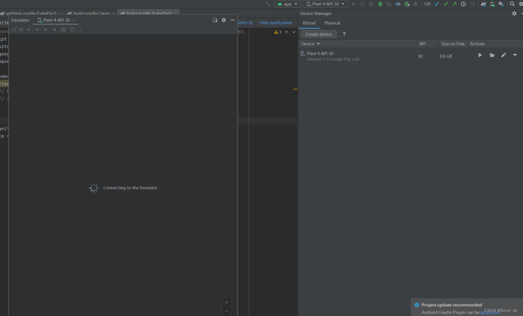
Task: Open the app run configuration dropdown
Action: point(287,4)
